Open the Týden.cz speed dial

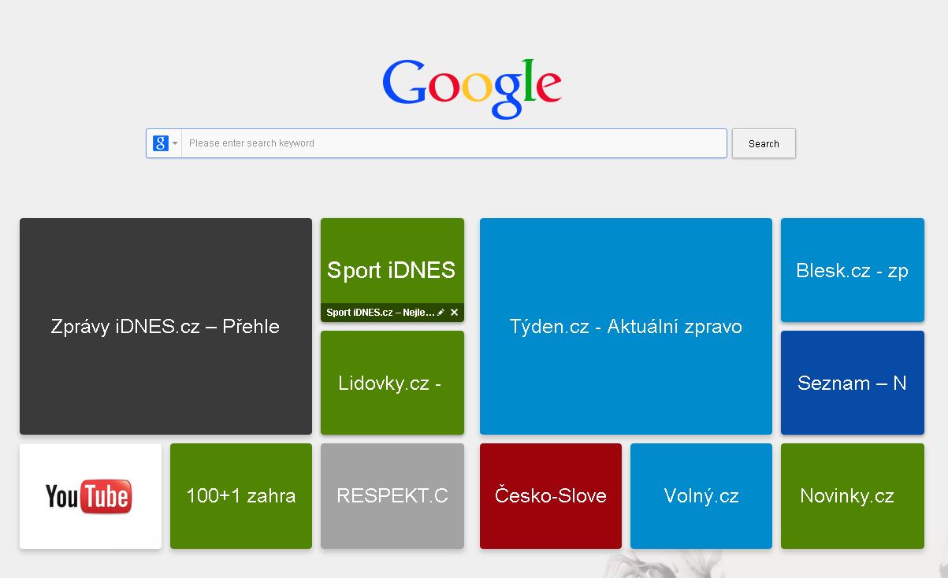point(625,326)
